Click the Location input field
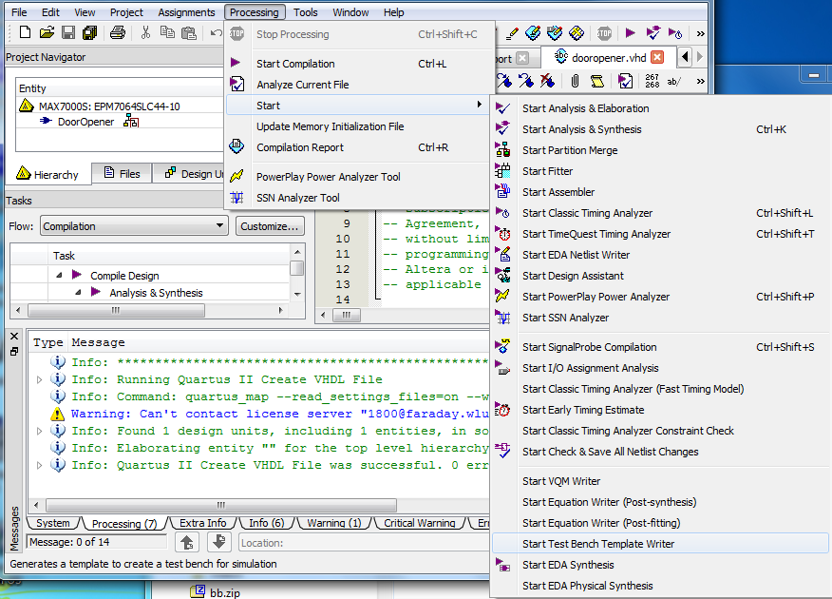 [x=364, y=543]
